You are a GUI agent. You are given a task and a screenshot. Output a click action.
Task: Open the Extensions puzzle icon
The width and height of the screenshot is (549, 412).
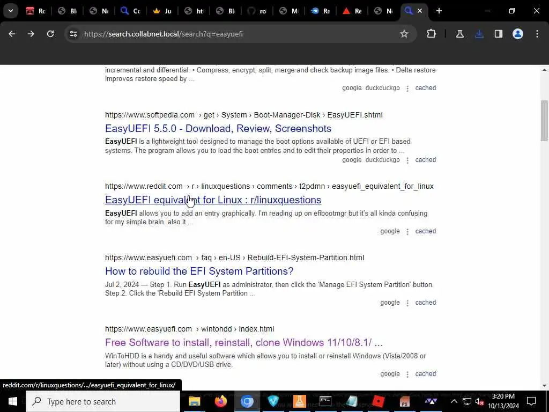tap(432, 34)
